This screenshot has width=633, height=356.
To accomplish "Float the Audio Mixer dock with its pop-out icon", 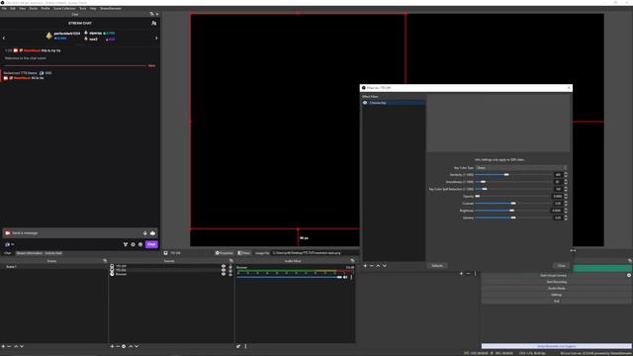I will (x=352, y=261).
